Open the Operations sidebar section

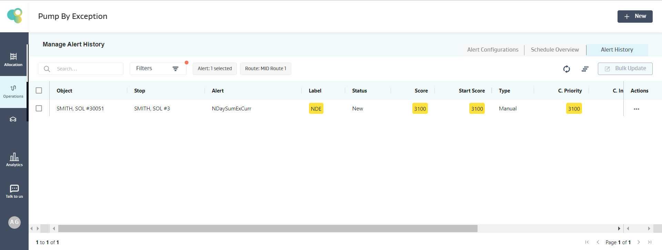[x=13, y=91]
